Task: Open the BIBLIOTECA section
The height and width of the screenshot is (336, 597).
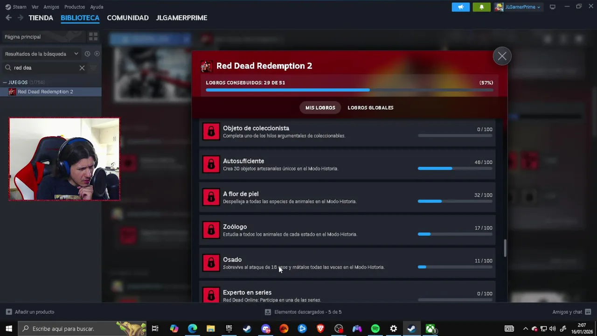Action: click(80, 18)
